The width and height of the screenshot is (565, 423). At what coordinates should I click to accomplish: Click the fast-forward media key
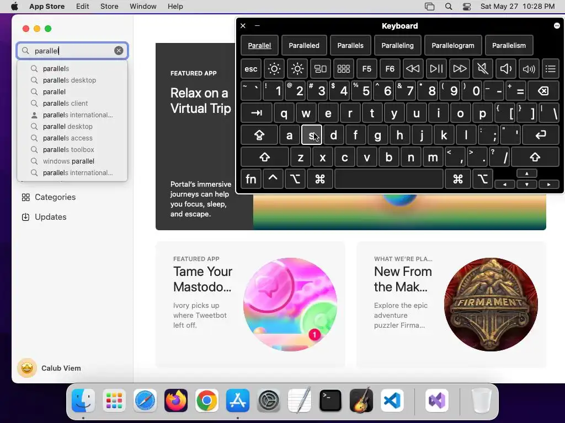point(460,69)
